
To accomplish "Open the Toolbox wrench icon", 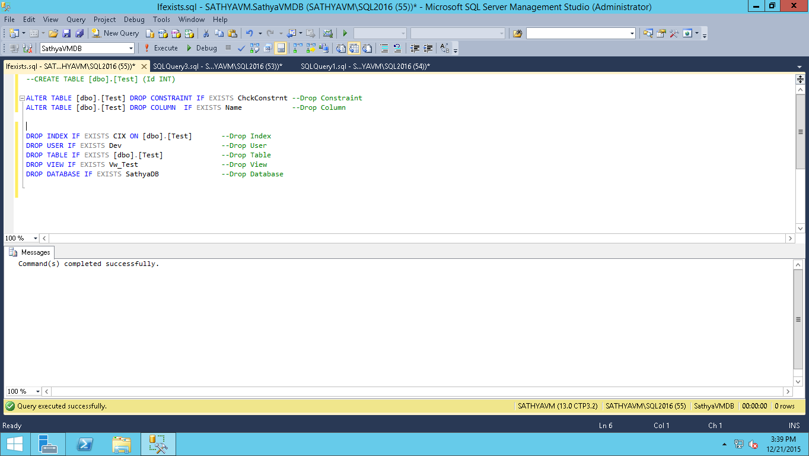I will pos(674,33).
